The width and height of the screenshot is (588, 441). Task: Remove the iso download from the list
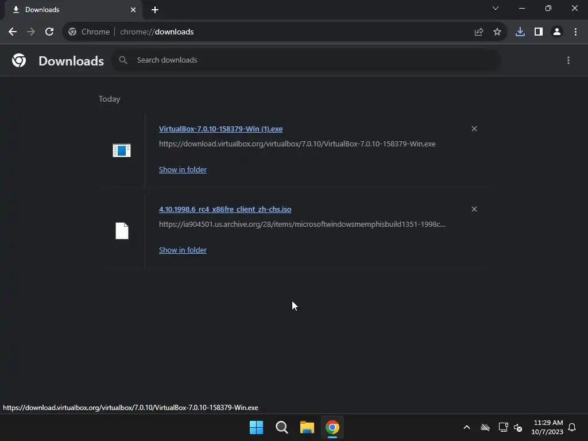pyautogui.click(x=474, y=209)
